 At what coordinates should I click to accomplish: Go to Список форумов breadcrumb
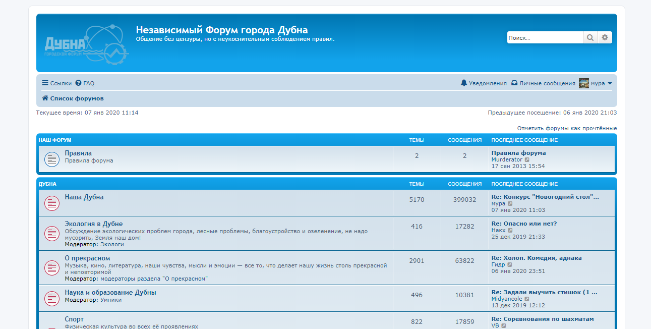pyautogui.click(x=73, y=98)
